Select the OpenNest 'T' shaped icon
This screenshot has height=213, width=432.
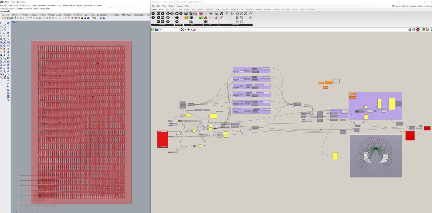[227, 13]
